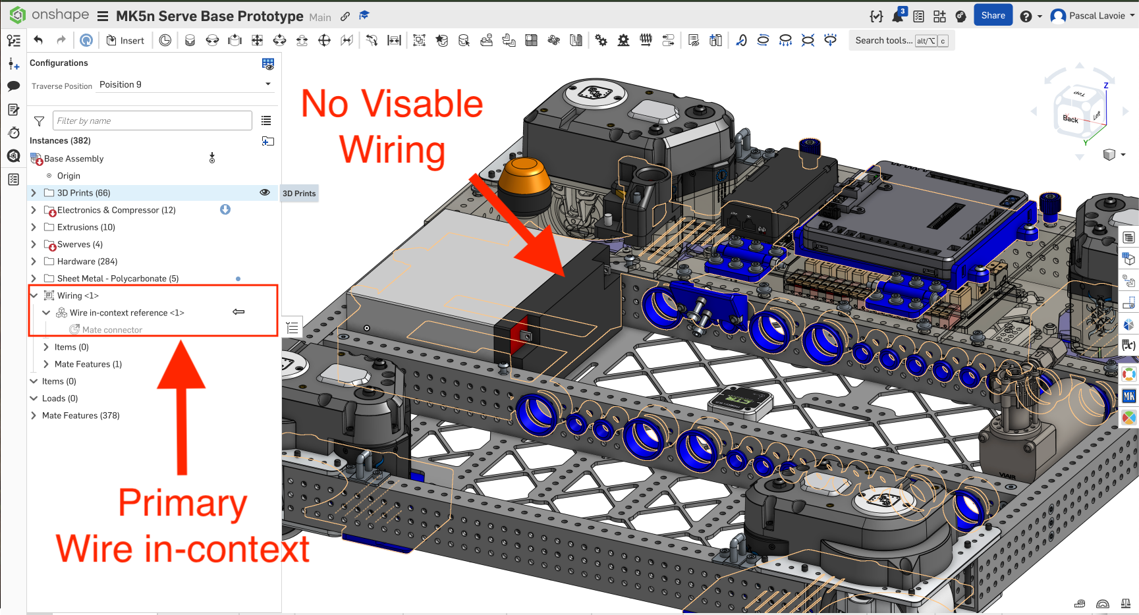
Task: Open the instance list display options icon
Action: tap(266, 120)
